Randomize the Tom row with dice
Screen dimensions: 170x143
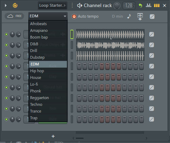152,109
